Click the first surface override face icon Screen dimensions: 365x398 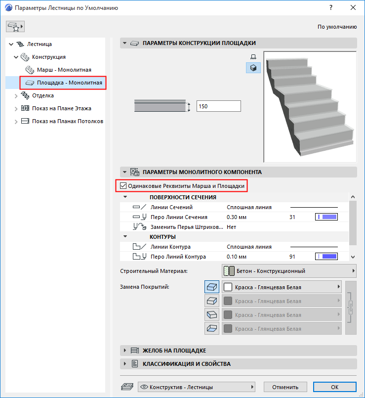tap(212, 287)
